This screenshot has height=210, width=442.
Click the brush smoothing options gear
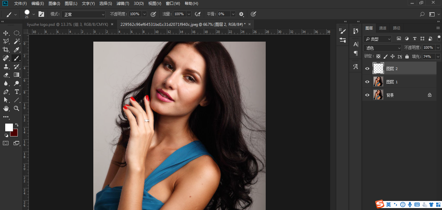click(x=241, y=14)
